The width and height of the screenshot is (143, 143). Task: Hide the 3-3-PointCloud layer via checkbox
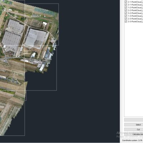pos(126,21)
